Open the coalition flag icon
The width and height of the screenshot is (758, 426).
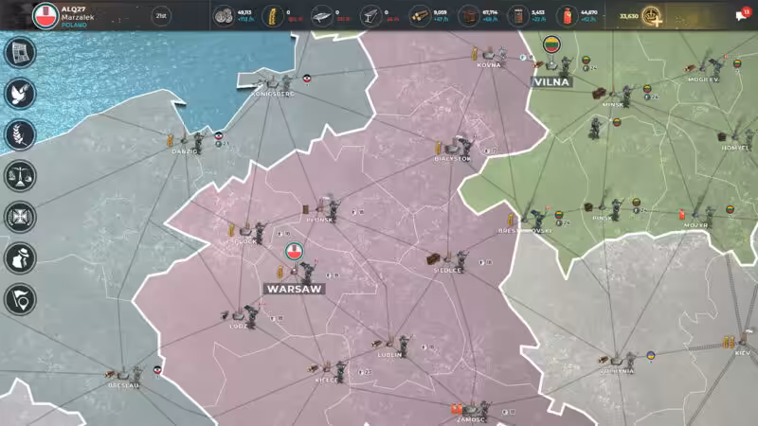coord(20,299)
